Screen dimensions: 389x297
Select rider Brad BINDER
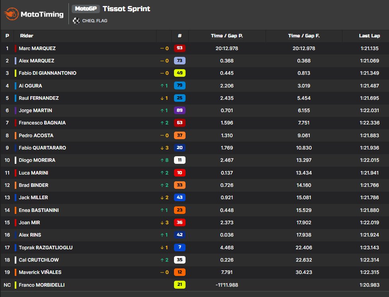[33, 185]
